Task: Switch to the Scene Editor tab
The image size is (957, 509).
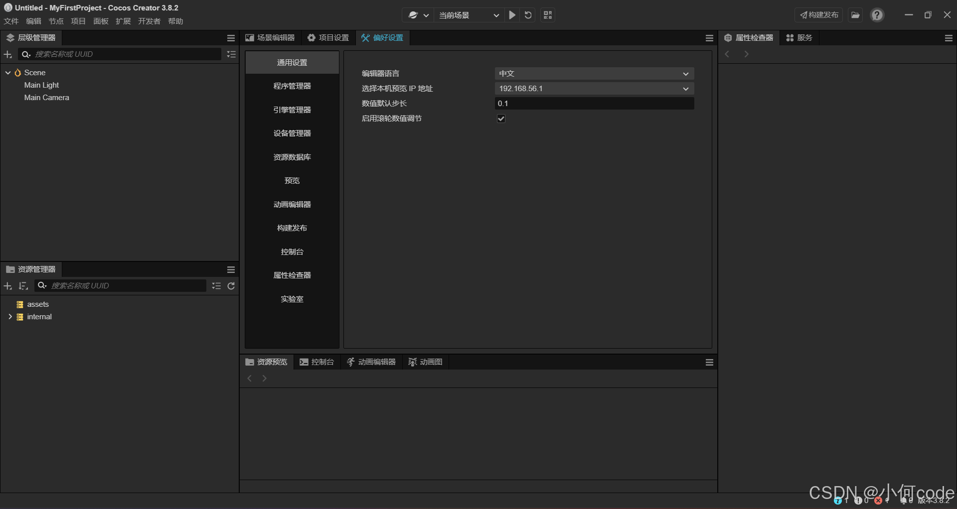Action: click(x=270, y=38)
